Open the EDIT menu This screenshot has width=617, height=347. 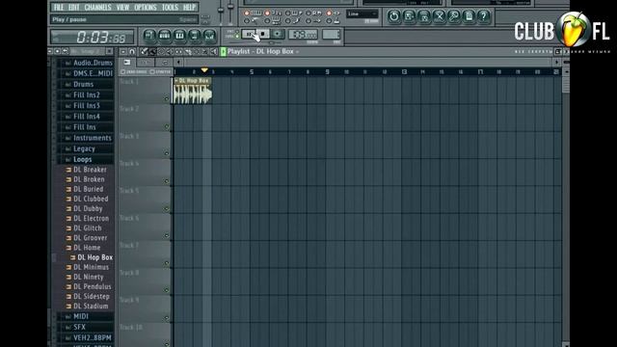coord(73,7)
